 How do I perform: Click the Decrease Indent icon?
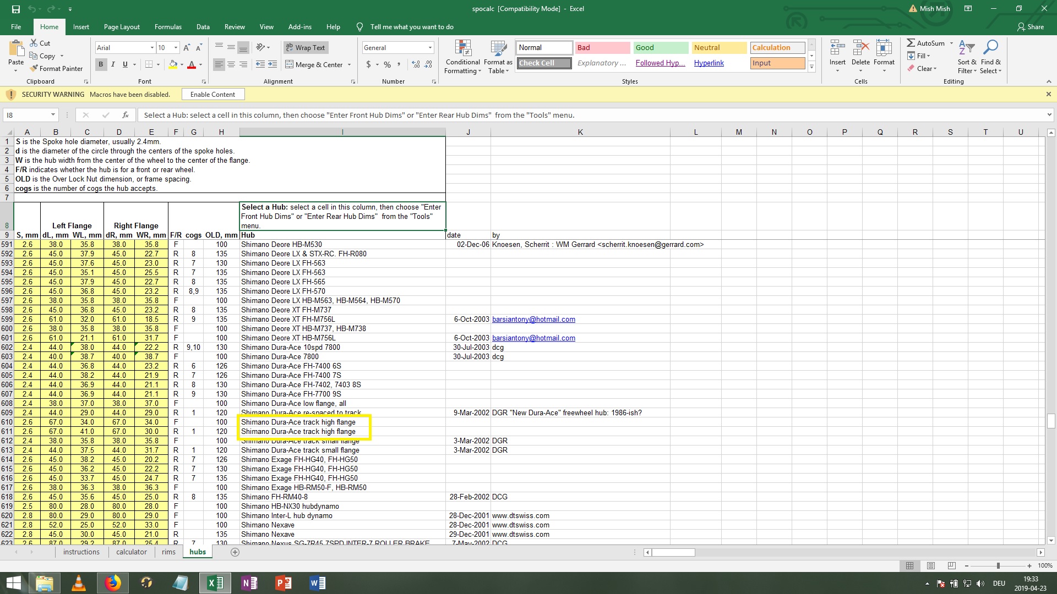click(260, 64)
